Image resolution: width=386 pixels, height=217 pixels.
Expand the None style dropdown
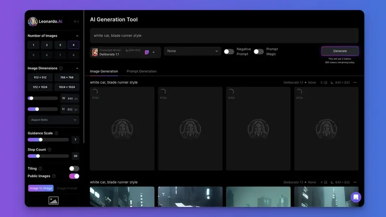coord(192,51)
